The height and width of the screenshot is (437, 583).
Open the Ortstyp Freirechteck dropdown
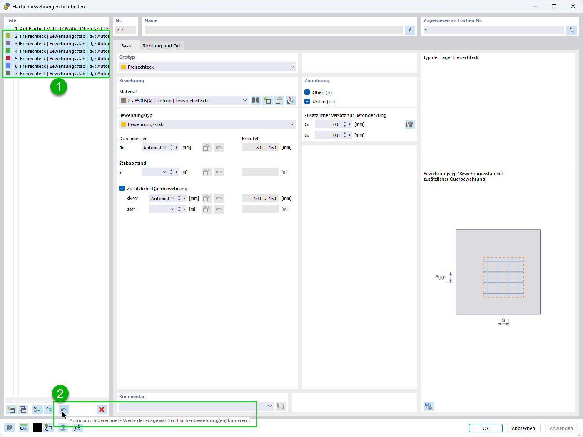pyautogui.click(x=207, y=67)
